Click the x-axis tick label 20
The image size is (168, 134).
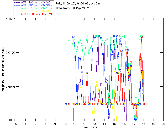(163, 124)
